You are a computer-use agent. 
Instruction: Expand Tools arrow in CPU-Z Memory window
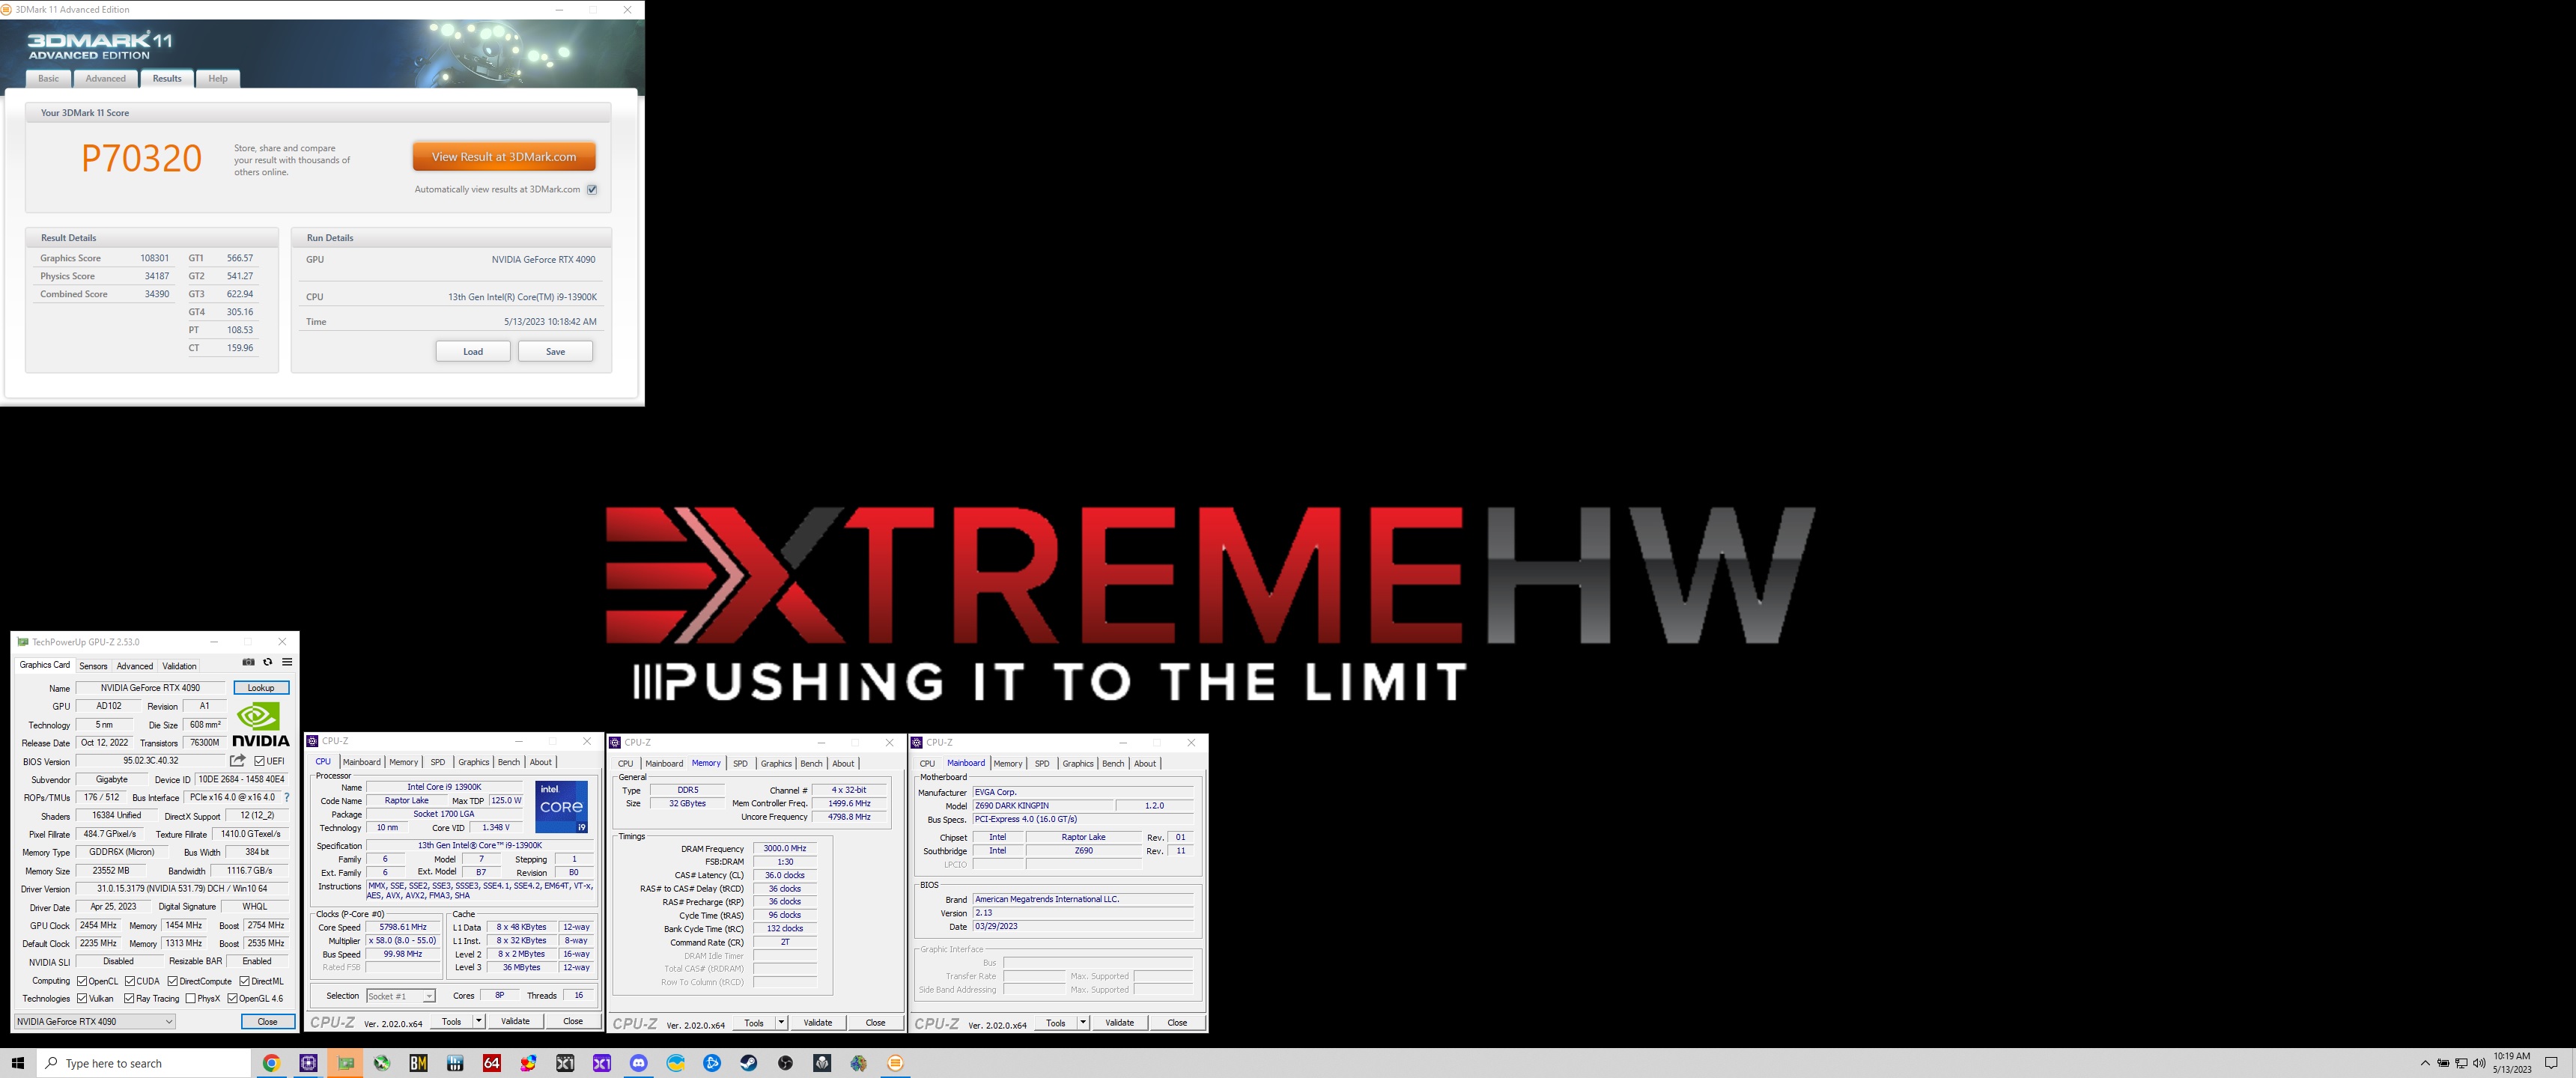point(781,1022)
